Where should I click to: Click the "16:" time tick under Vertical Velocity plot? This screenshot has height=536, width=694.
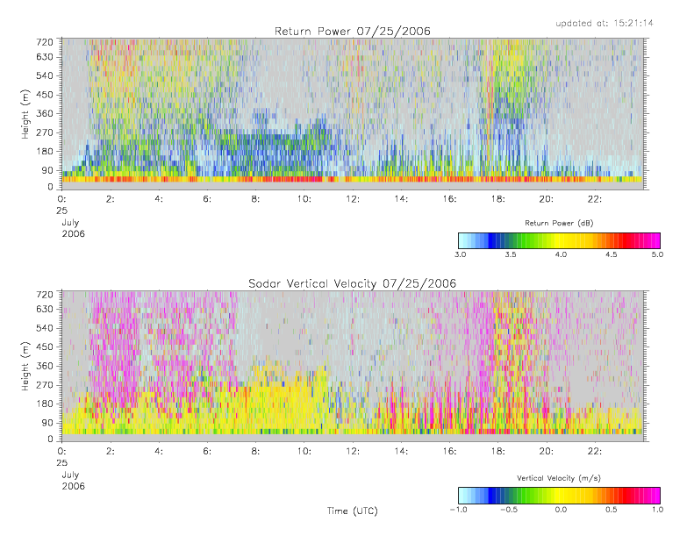pos(449,452)
